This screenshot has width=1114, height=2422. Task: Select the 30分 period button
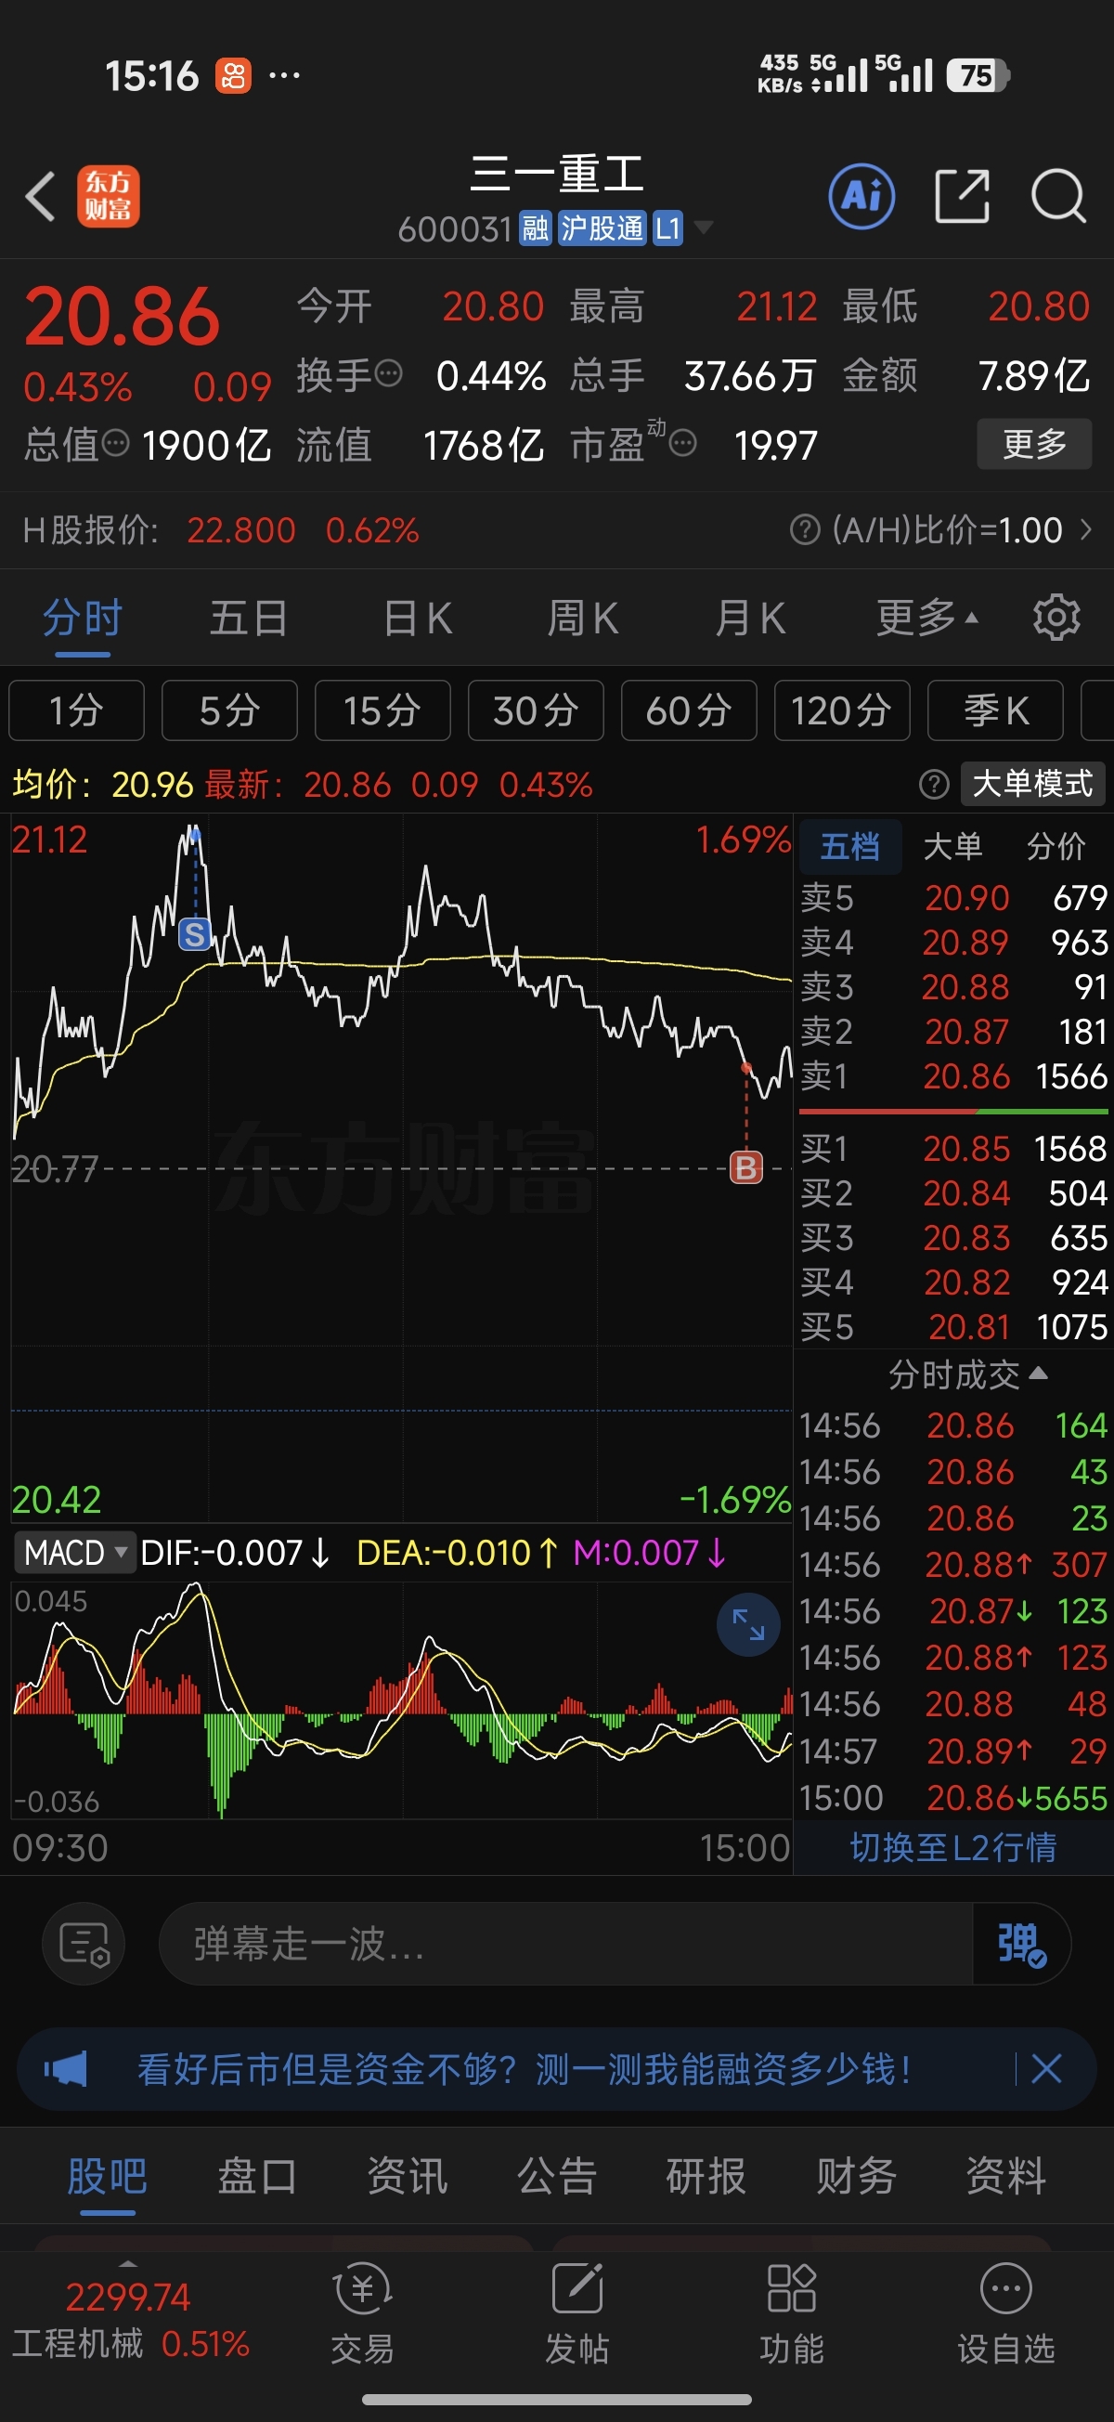(x=536, y=710)
